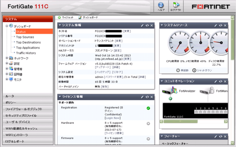Edit the システムリソース widget with pencil icon
Screen dimensions: 236x147
point(216,26)
